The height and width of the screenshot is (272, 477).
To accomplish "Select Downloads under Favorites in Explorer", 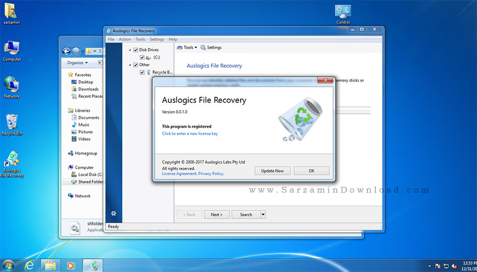I will point(85,89).
